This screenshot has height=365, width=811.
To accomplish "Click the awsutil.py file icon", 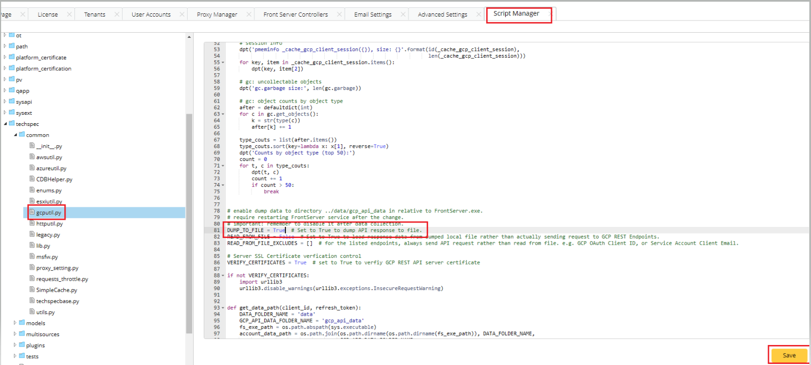I will (x=32, y=157).
